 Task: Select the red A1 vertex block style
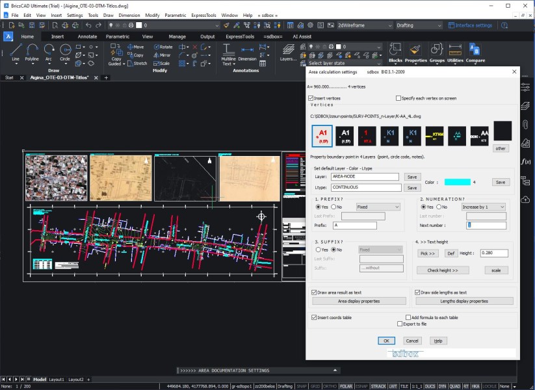pyautogui.click(x=322, y=136)
